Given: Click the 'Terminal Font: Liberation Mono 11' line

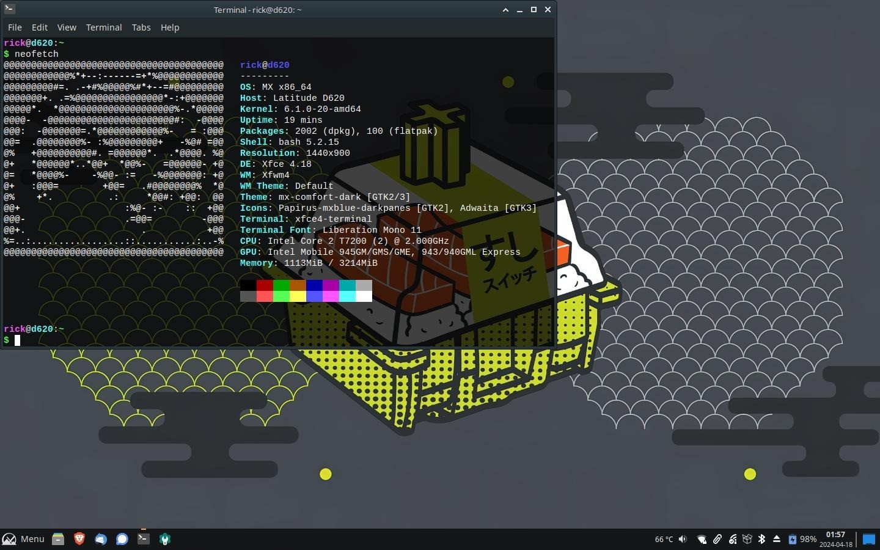Looking at the screenshot, I should coord(331,230).
